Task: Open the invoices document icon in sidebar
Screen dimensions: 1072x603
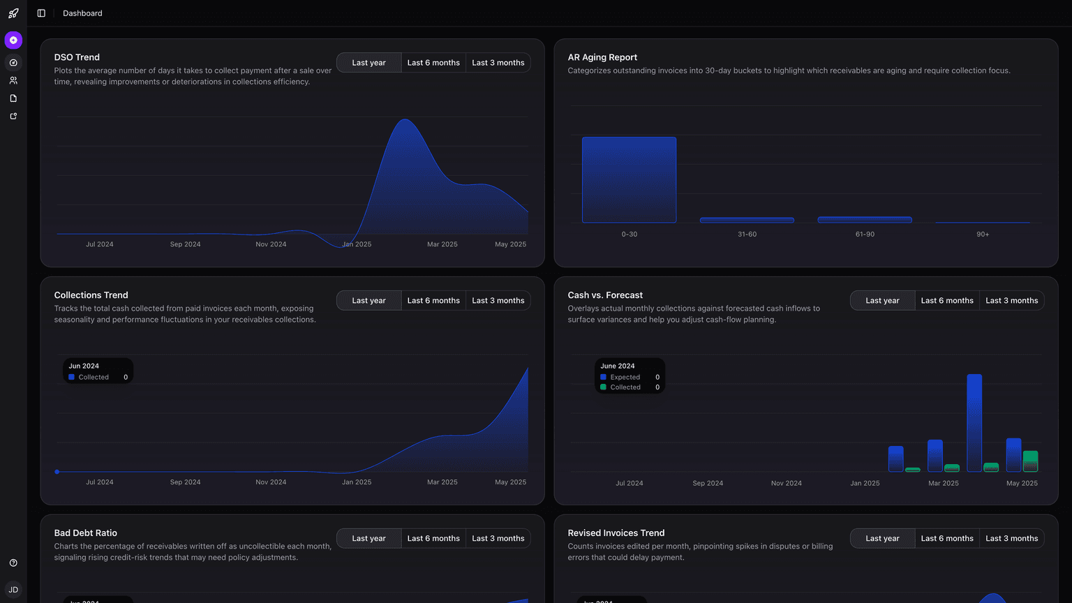Action: [13, 98]
